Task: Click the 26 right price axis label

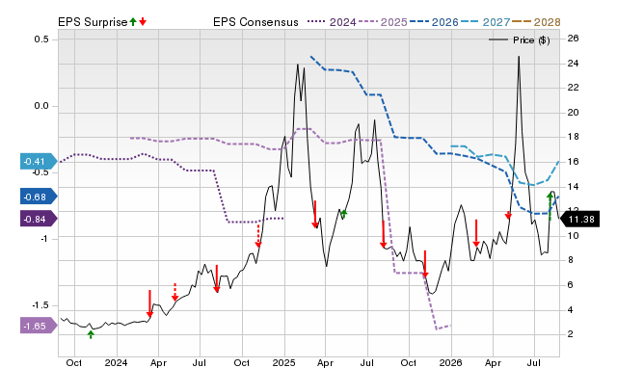Action: point(574,39)
